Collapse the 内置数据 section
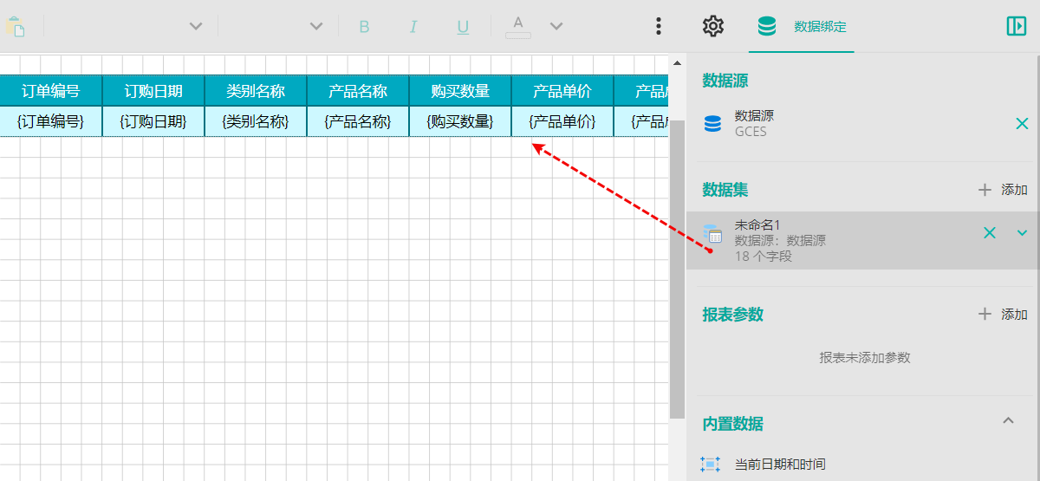The width and height of the screenshot is (1040, 481). (x=1008, y=421)
